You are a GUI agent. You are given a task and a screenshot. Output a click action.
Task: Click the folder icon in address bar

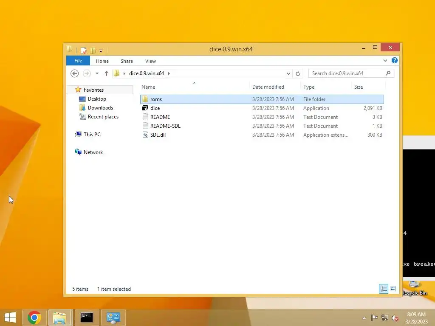pyautogui.click(x=116, y=73)
